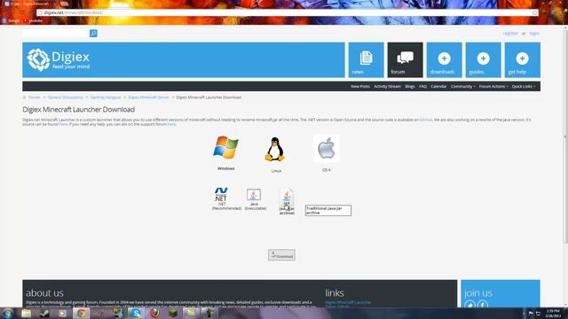This screenshot has height=319, width=568.
Task: Click the taskbar clock
Action: click(x=553, y=313)
